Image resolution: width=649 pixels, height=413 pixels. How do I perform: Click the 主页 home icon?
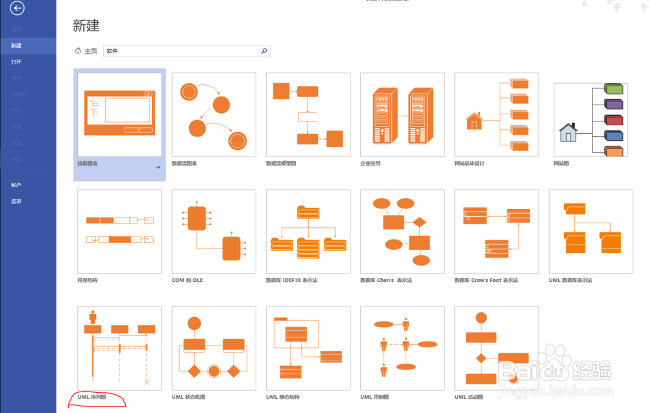pos(79,51)
